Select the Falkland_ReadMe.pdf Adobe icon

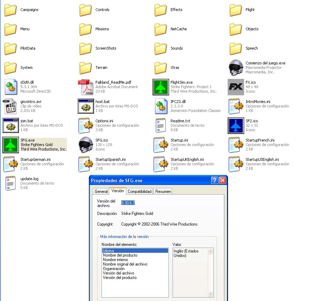pyautogui.click(x=86, y=87)
